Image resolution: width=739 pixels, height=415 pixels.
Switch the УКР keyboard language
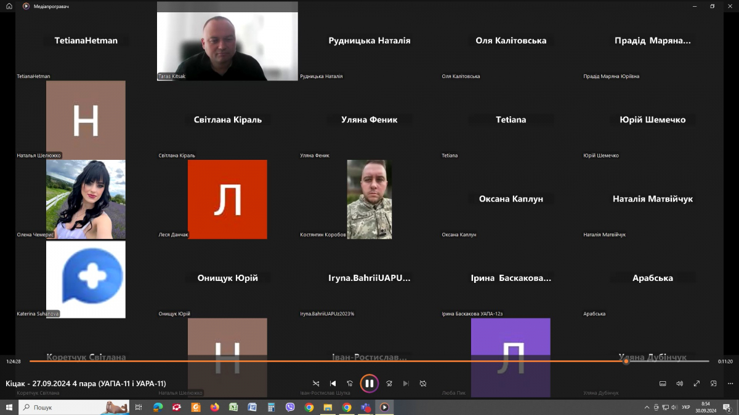click(685, 407)
